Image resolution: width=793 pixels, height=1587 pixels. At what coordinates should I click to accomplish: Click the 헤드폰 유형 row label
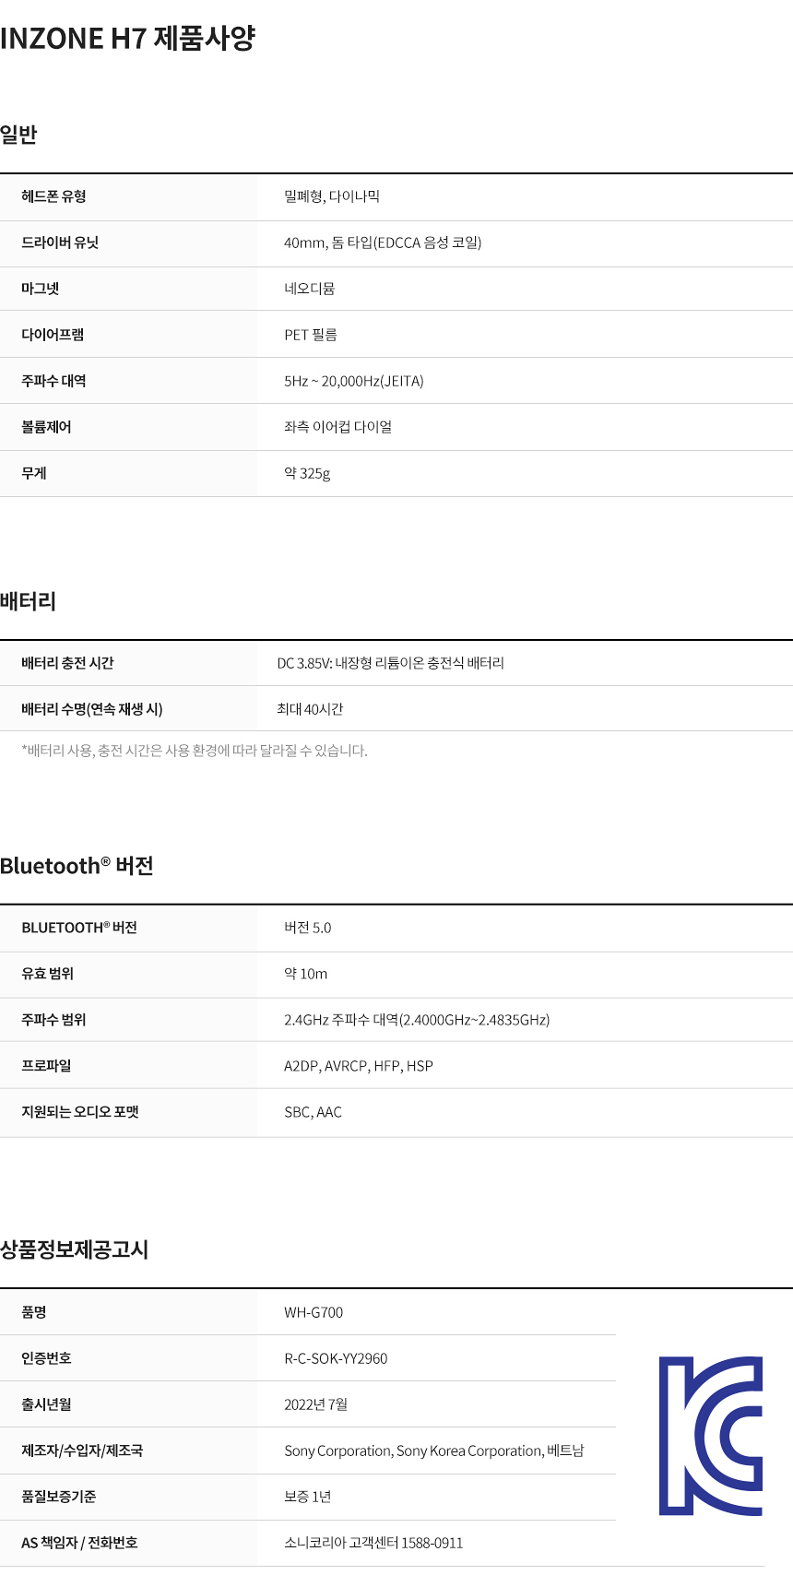tap(53, 196)
